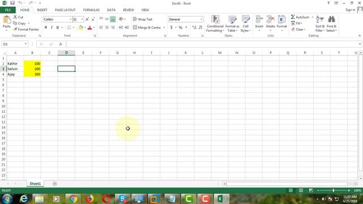This screenshot has height=204, width=363.
Task: Open the Borders tool
Action: [69, 28]
